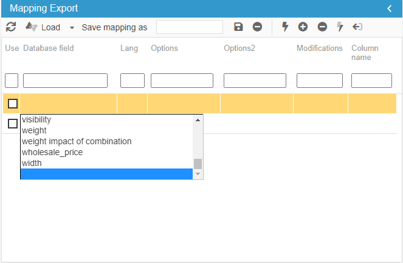Click the add row plus icon
This screenshot has width=403, height=263.
click(303, 27)
